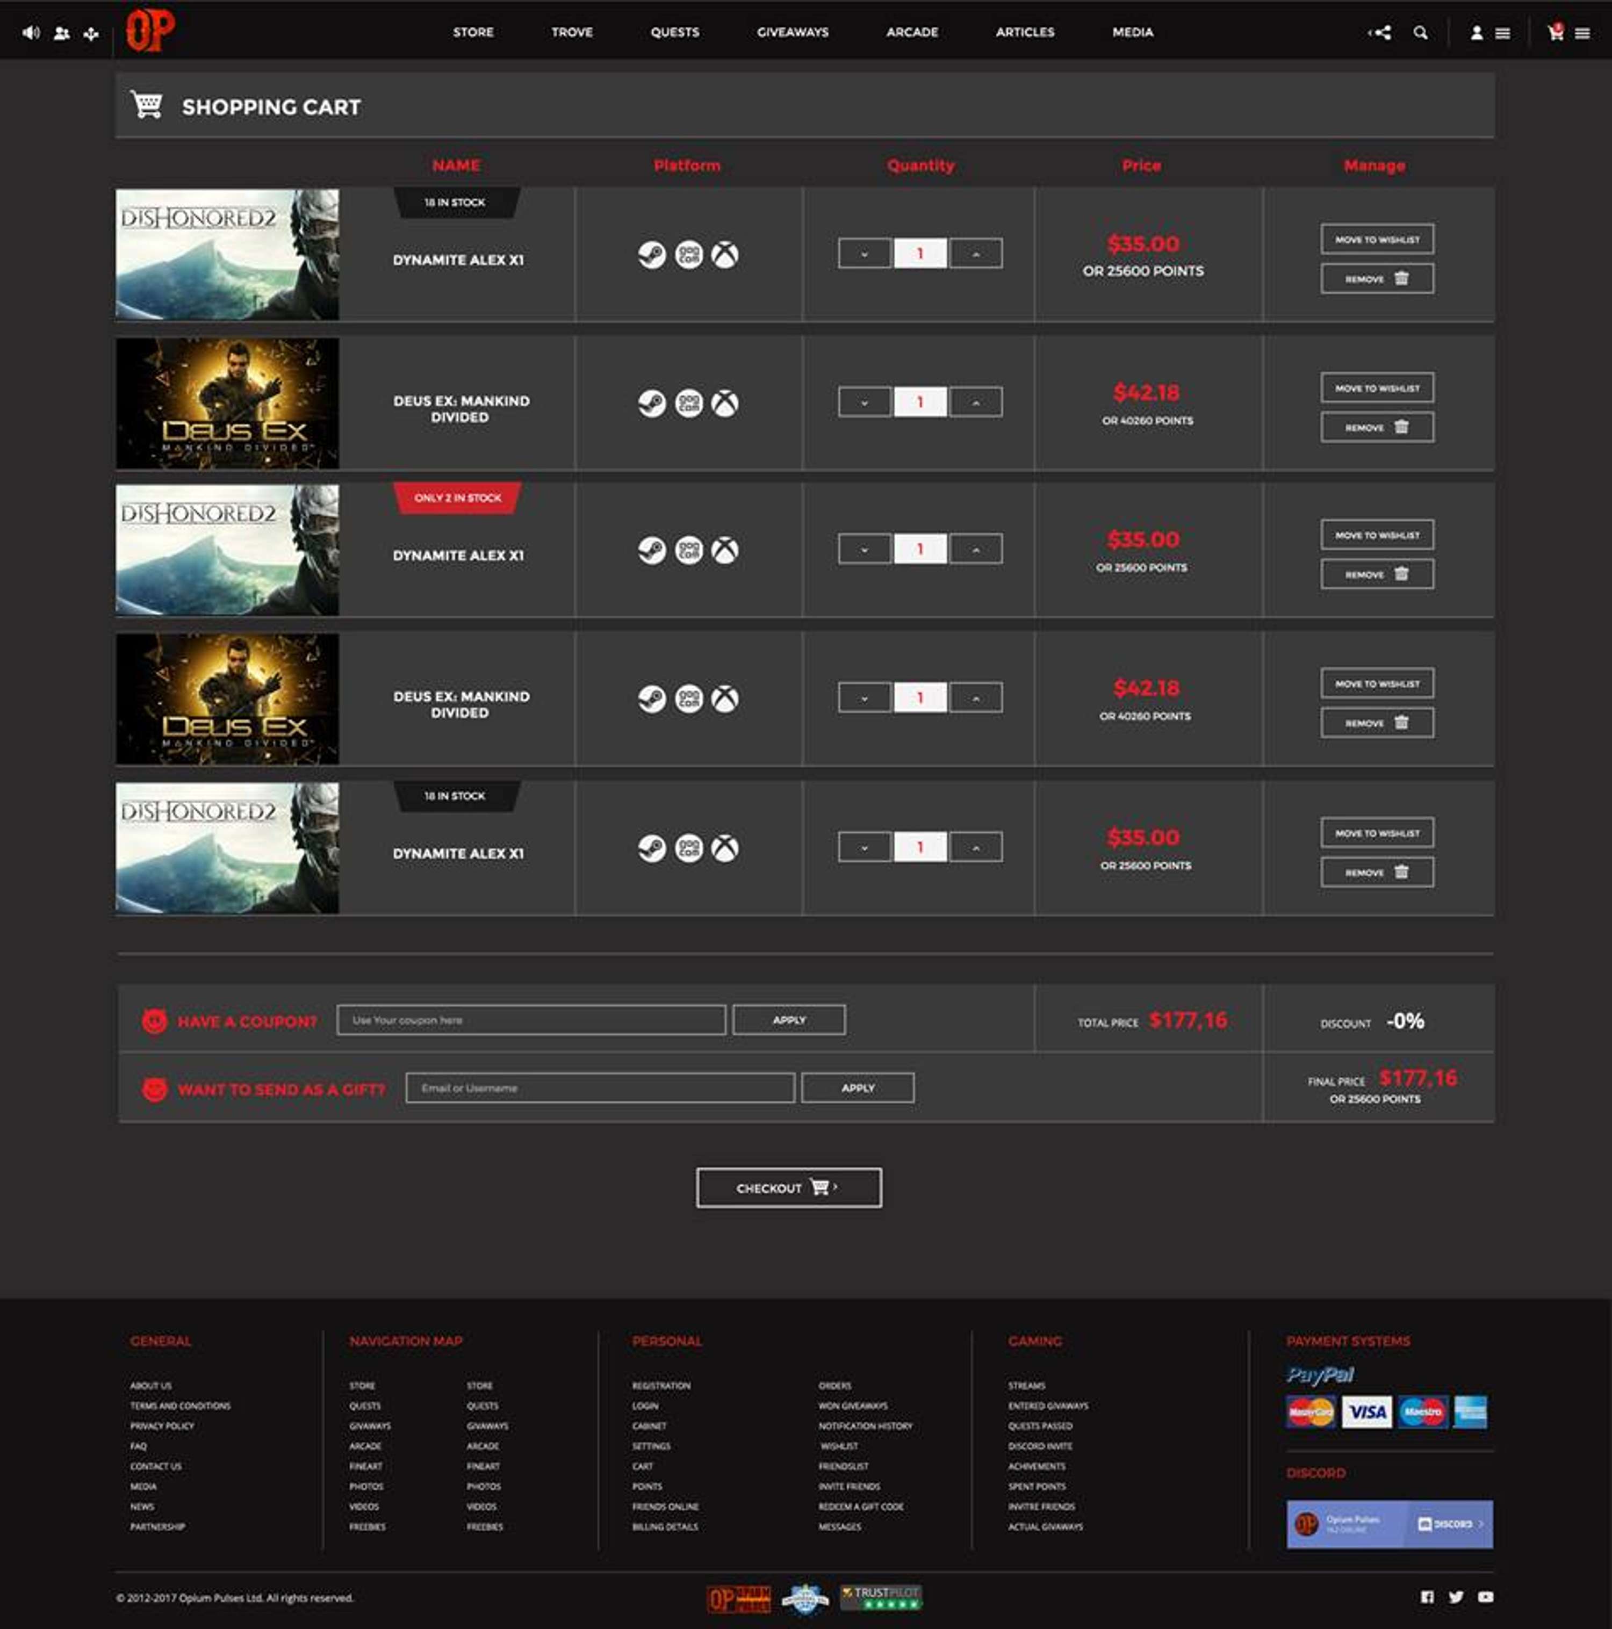Select Xbox platform in first Deus Ex row
1612x1629 pixels.
725,403
